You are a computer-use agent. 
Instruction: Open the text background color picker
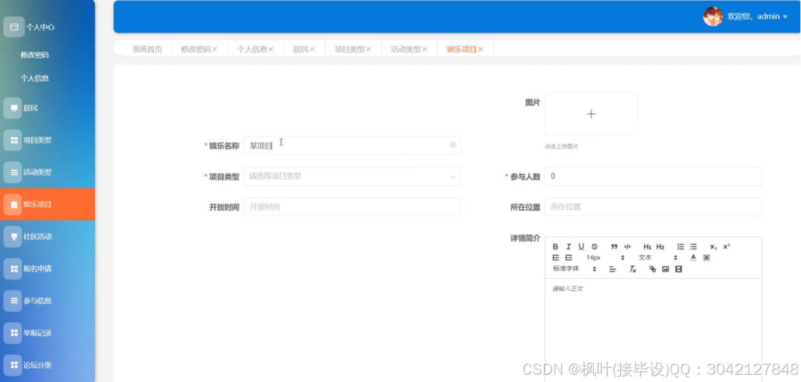point(706,258)
